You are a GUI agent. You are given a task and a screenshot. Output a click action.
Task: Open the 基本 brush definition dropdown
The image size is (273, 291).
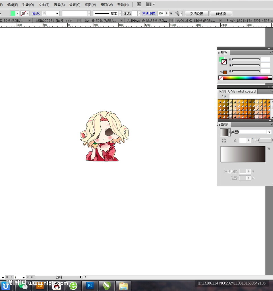click(x=120, y=13)
